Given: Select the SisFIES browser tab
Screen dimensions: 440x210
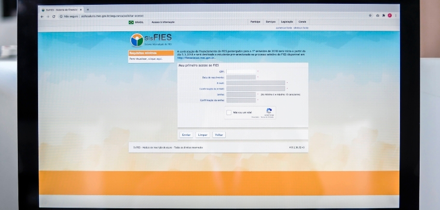Looking at the screenshot, I should [x=62, y=10].
